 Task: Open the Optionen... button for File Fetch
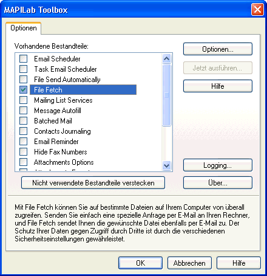click(218, 49)
